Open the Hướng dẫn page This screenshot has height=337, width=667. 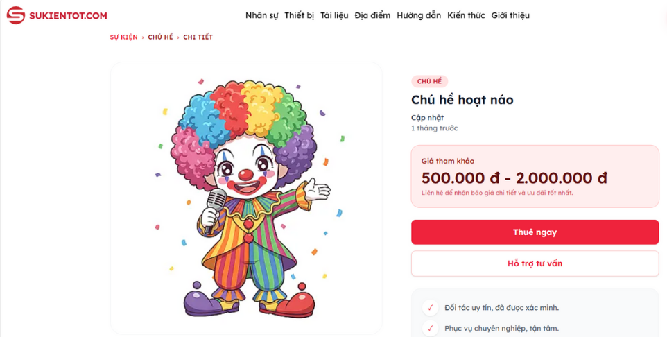pyautogui.click(x=419, y=15)
